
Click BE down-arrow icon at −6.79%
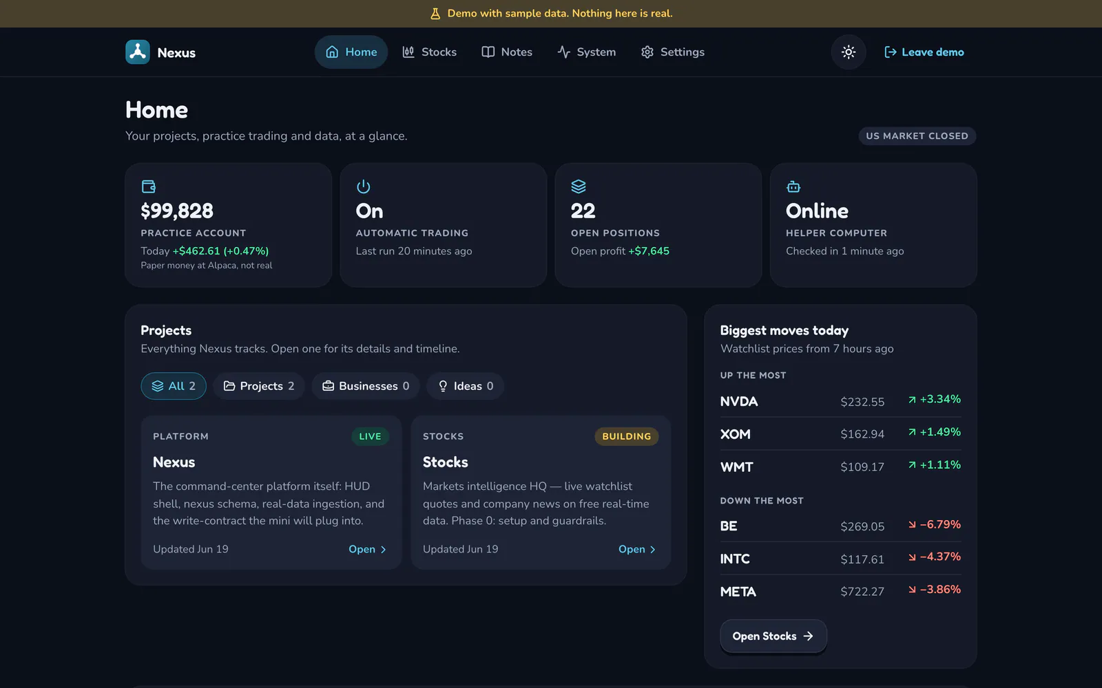click(912, 524)
